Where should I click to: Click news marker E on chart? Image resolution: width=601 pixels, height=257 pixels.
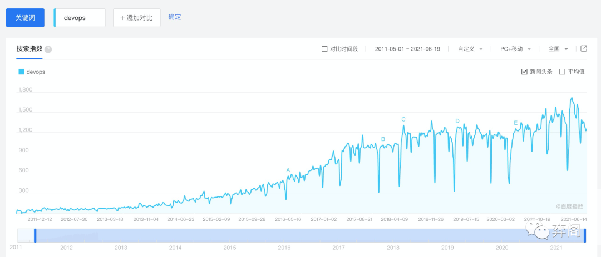(516, 123)
